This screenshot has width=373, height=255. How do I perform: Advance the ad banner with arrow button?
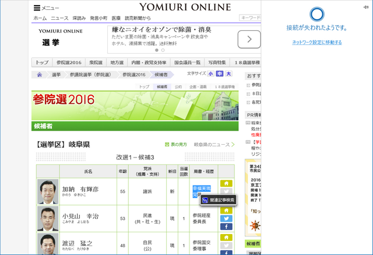249,39
